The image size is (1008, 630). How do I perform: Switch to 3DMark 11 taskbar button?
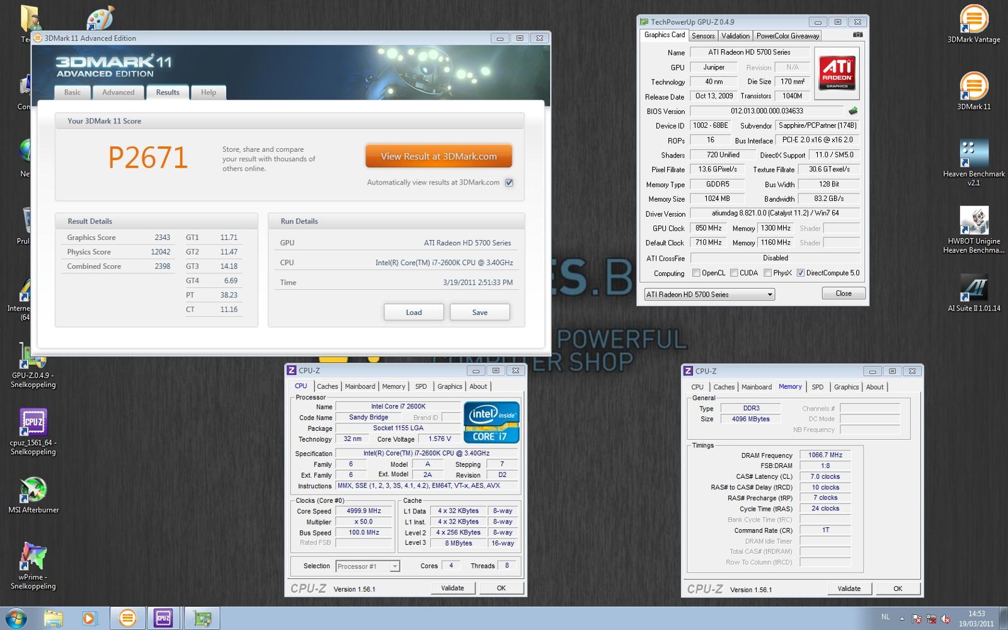click(128, 619)
